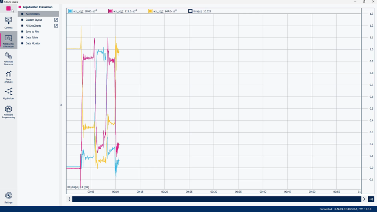Click the 1.0 value axis label
This screenshot has height=212, width=377.
pos(371,49)
